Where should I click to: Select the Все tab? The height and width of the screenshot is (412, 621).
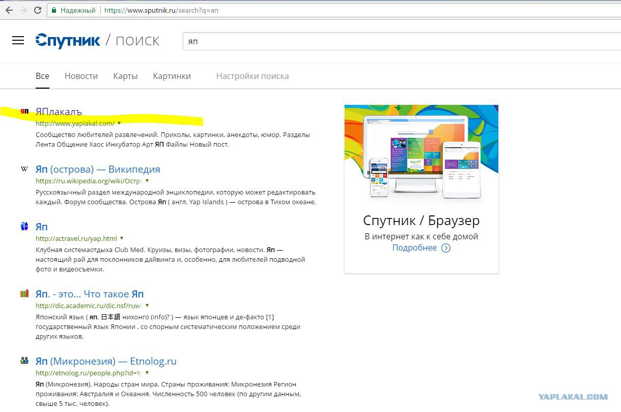42,76
